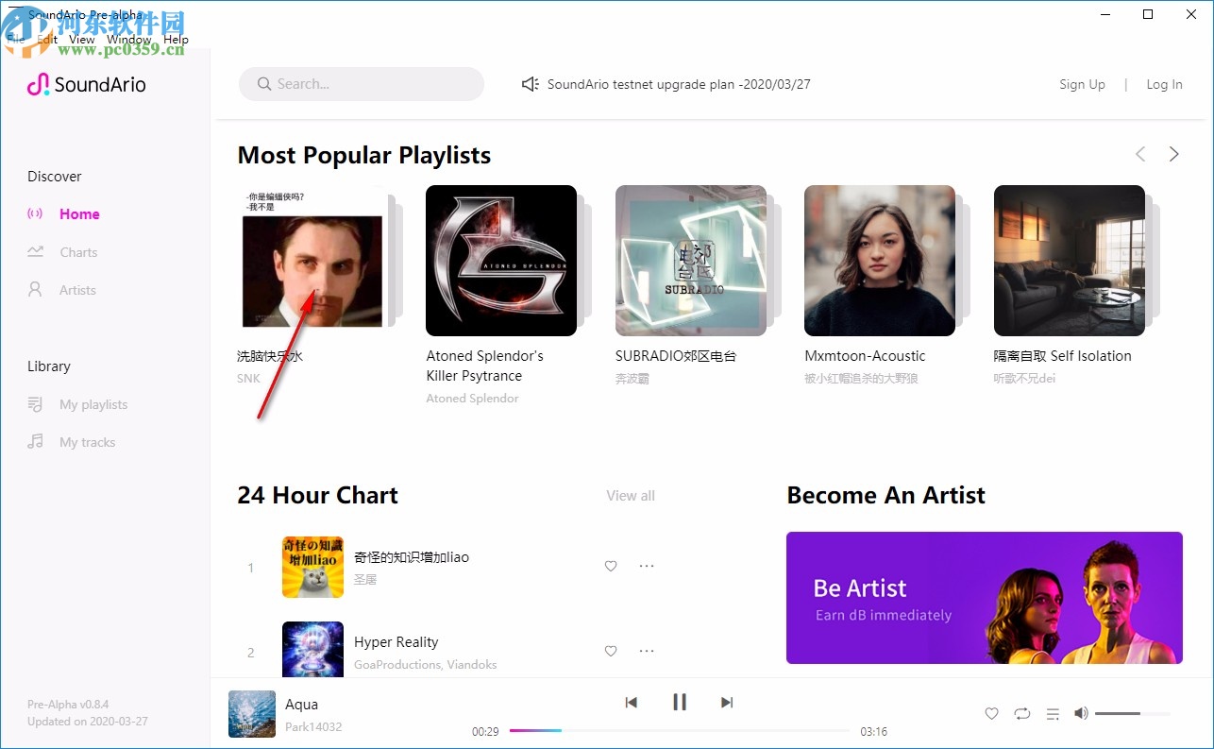Click the GoaProductions, Viandoks artist text
The image size is (1214, 749).
425,665
